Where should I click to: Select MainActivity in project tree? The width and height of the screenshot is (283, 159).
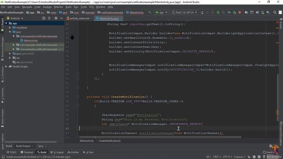[29, 41]
